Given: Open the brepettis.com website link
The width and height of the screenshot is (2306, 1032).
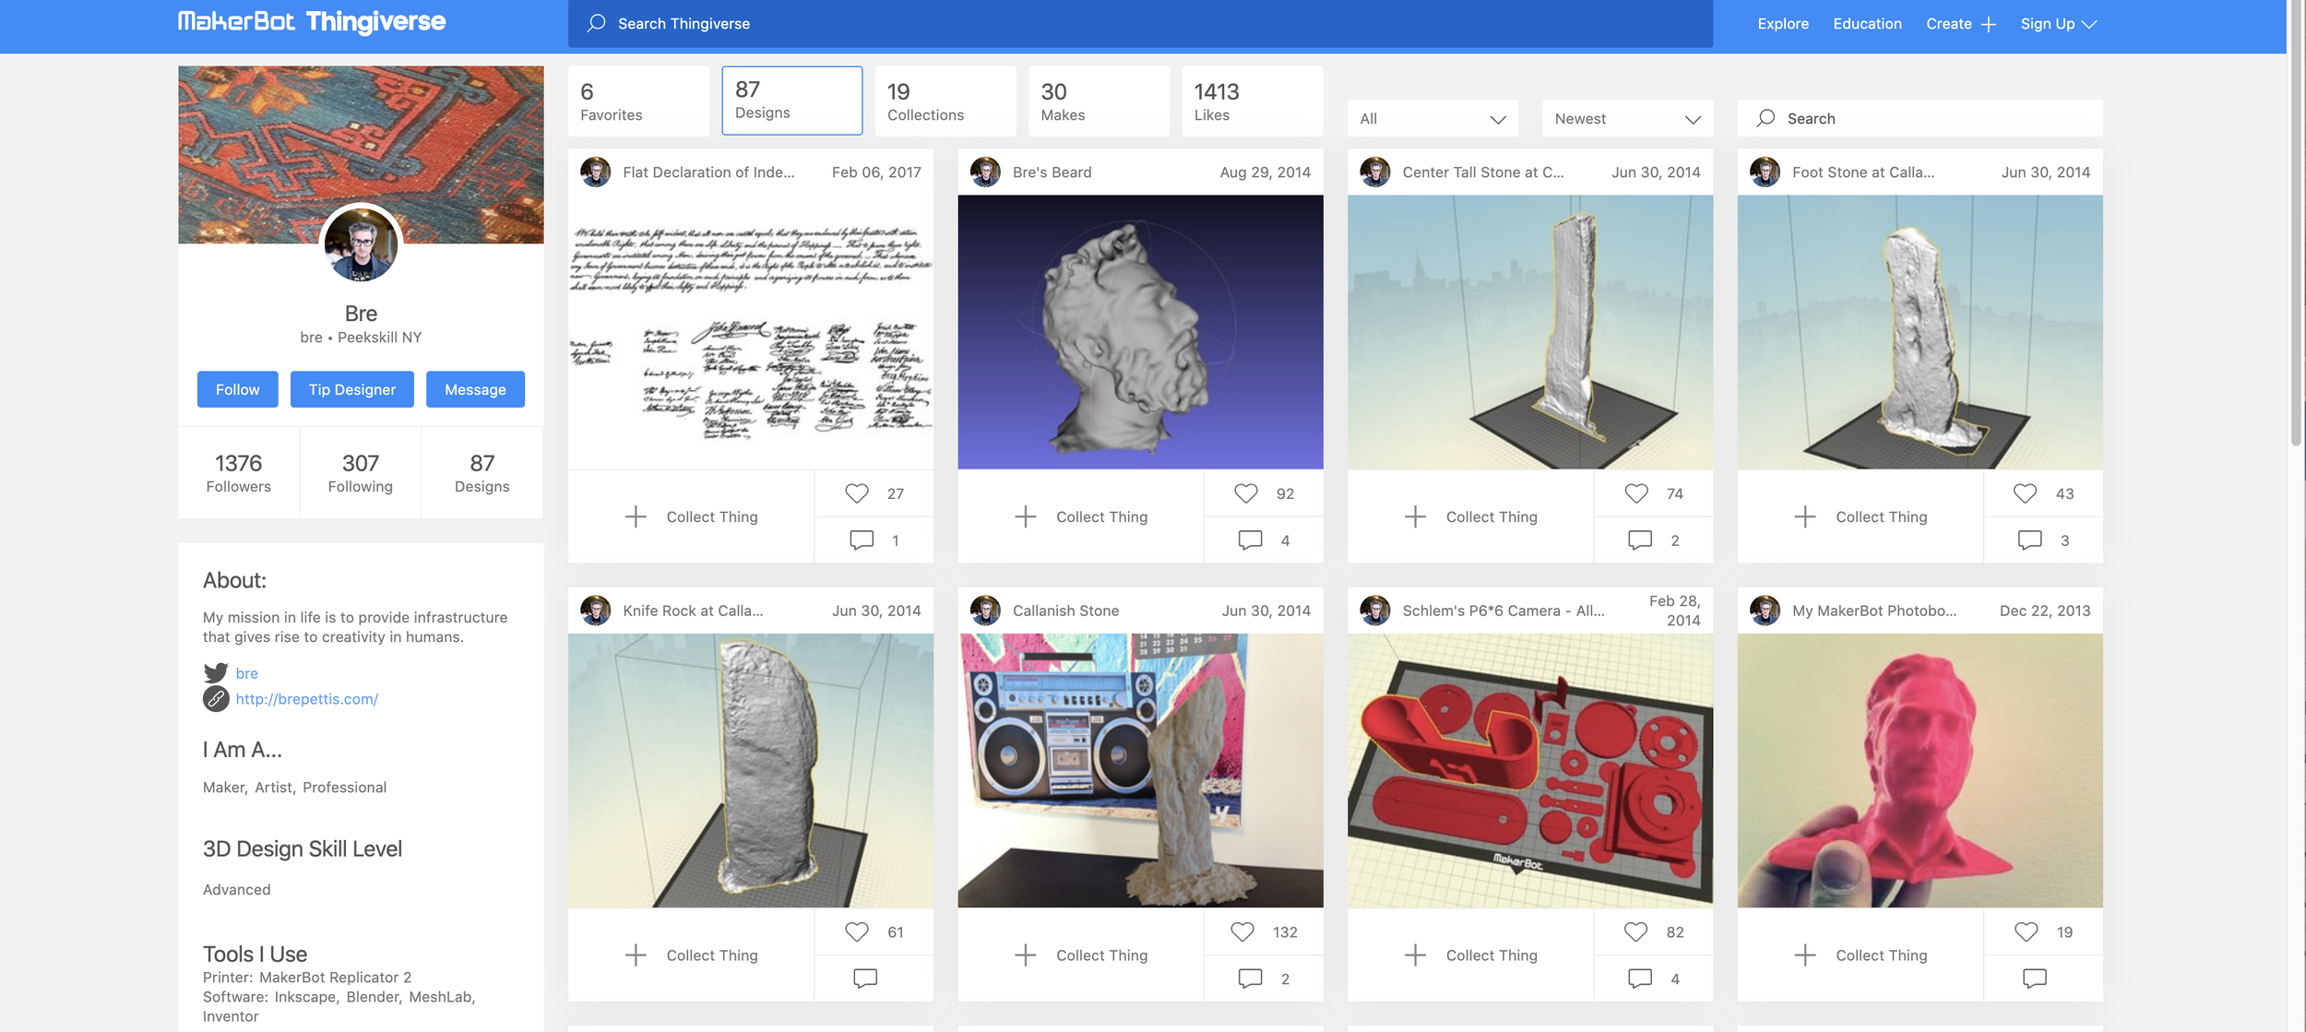Looking at the screenshot, I should point(307,699).
